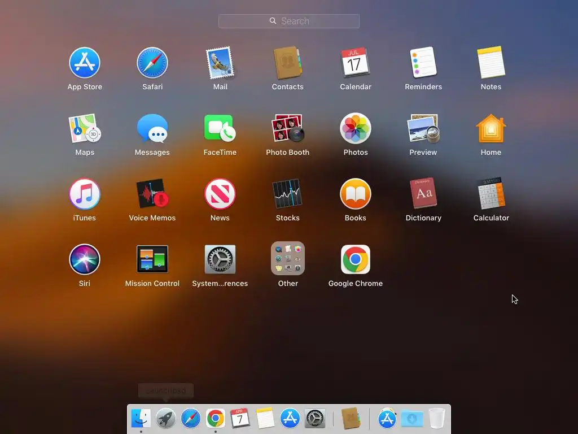Open the Dock Calendar icon

[x=240, y=418]
